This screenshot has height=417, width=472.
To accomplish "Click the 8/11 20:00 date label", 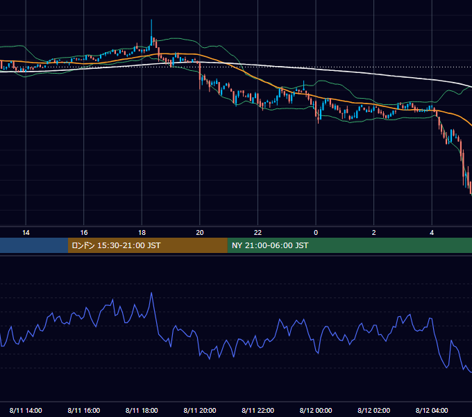I will 200,410.
